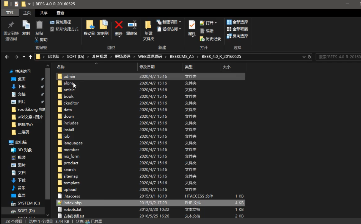Viewport: 361px width, 224px height.
Task: Open the Share ribbon tab
Action: point(44,13)
